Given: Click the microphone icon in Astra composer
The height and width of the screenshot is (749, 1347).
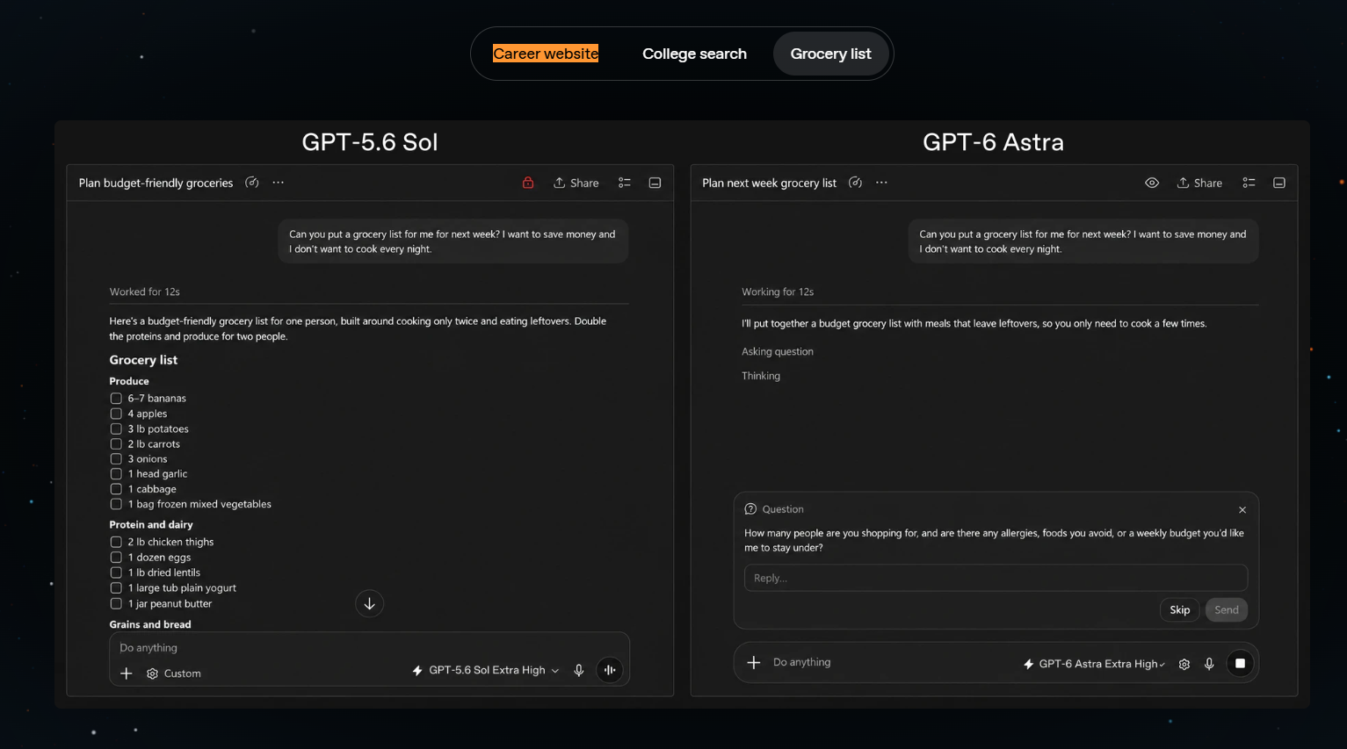Looking at the screenshot, I should click(x=1209, y=665).
